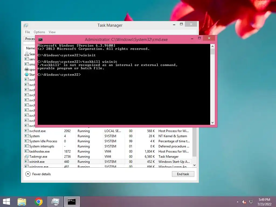
Task: Click 'Windows Start-Up A...' description
Action: click(174, 162)
